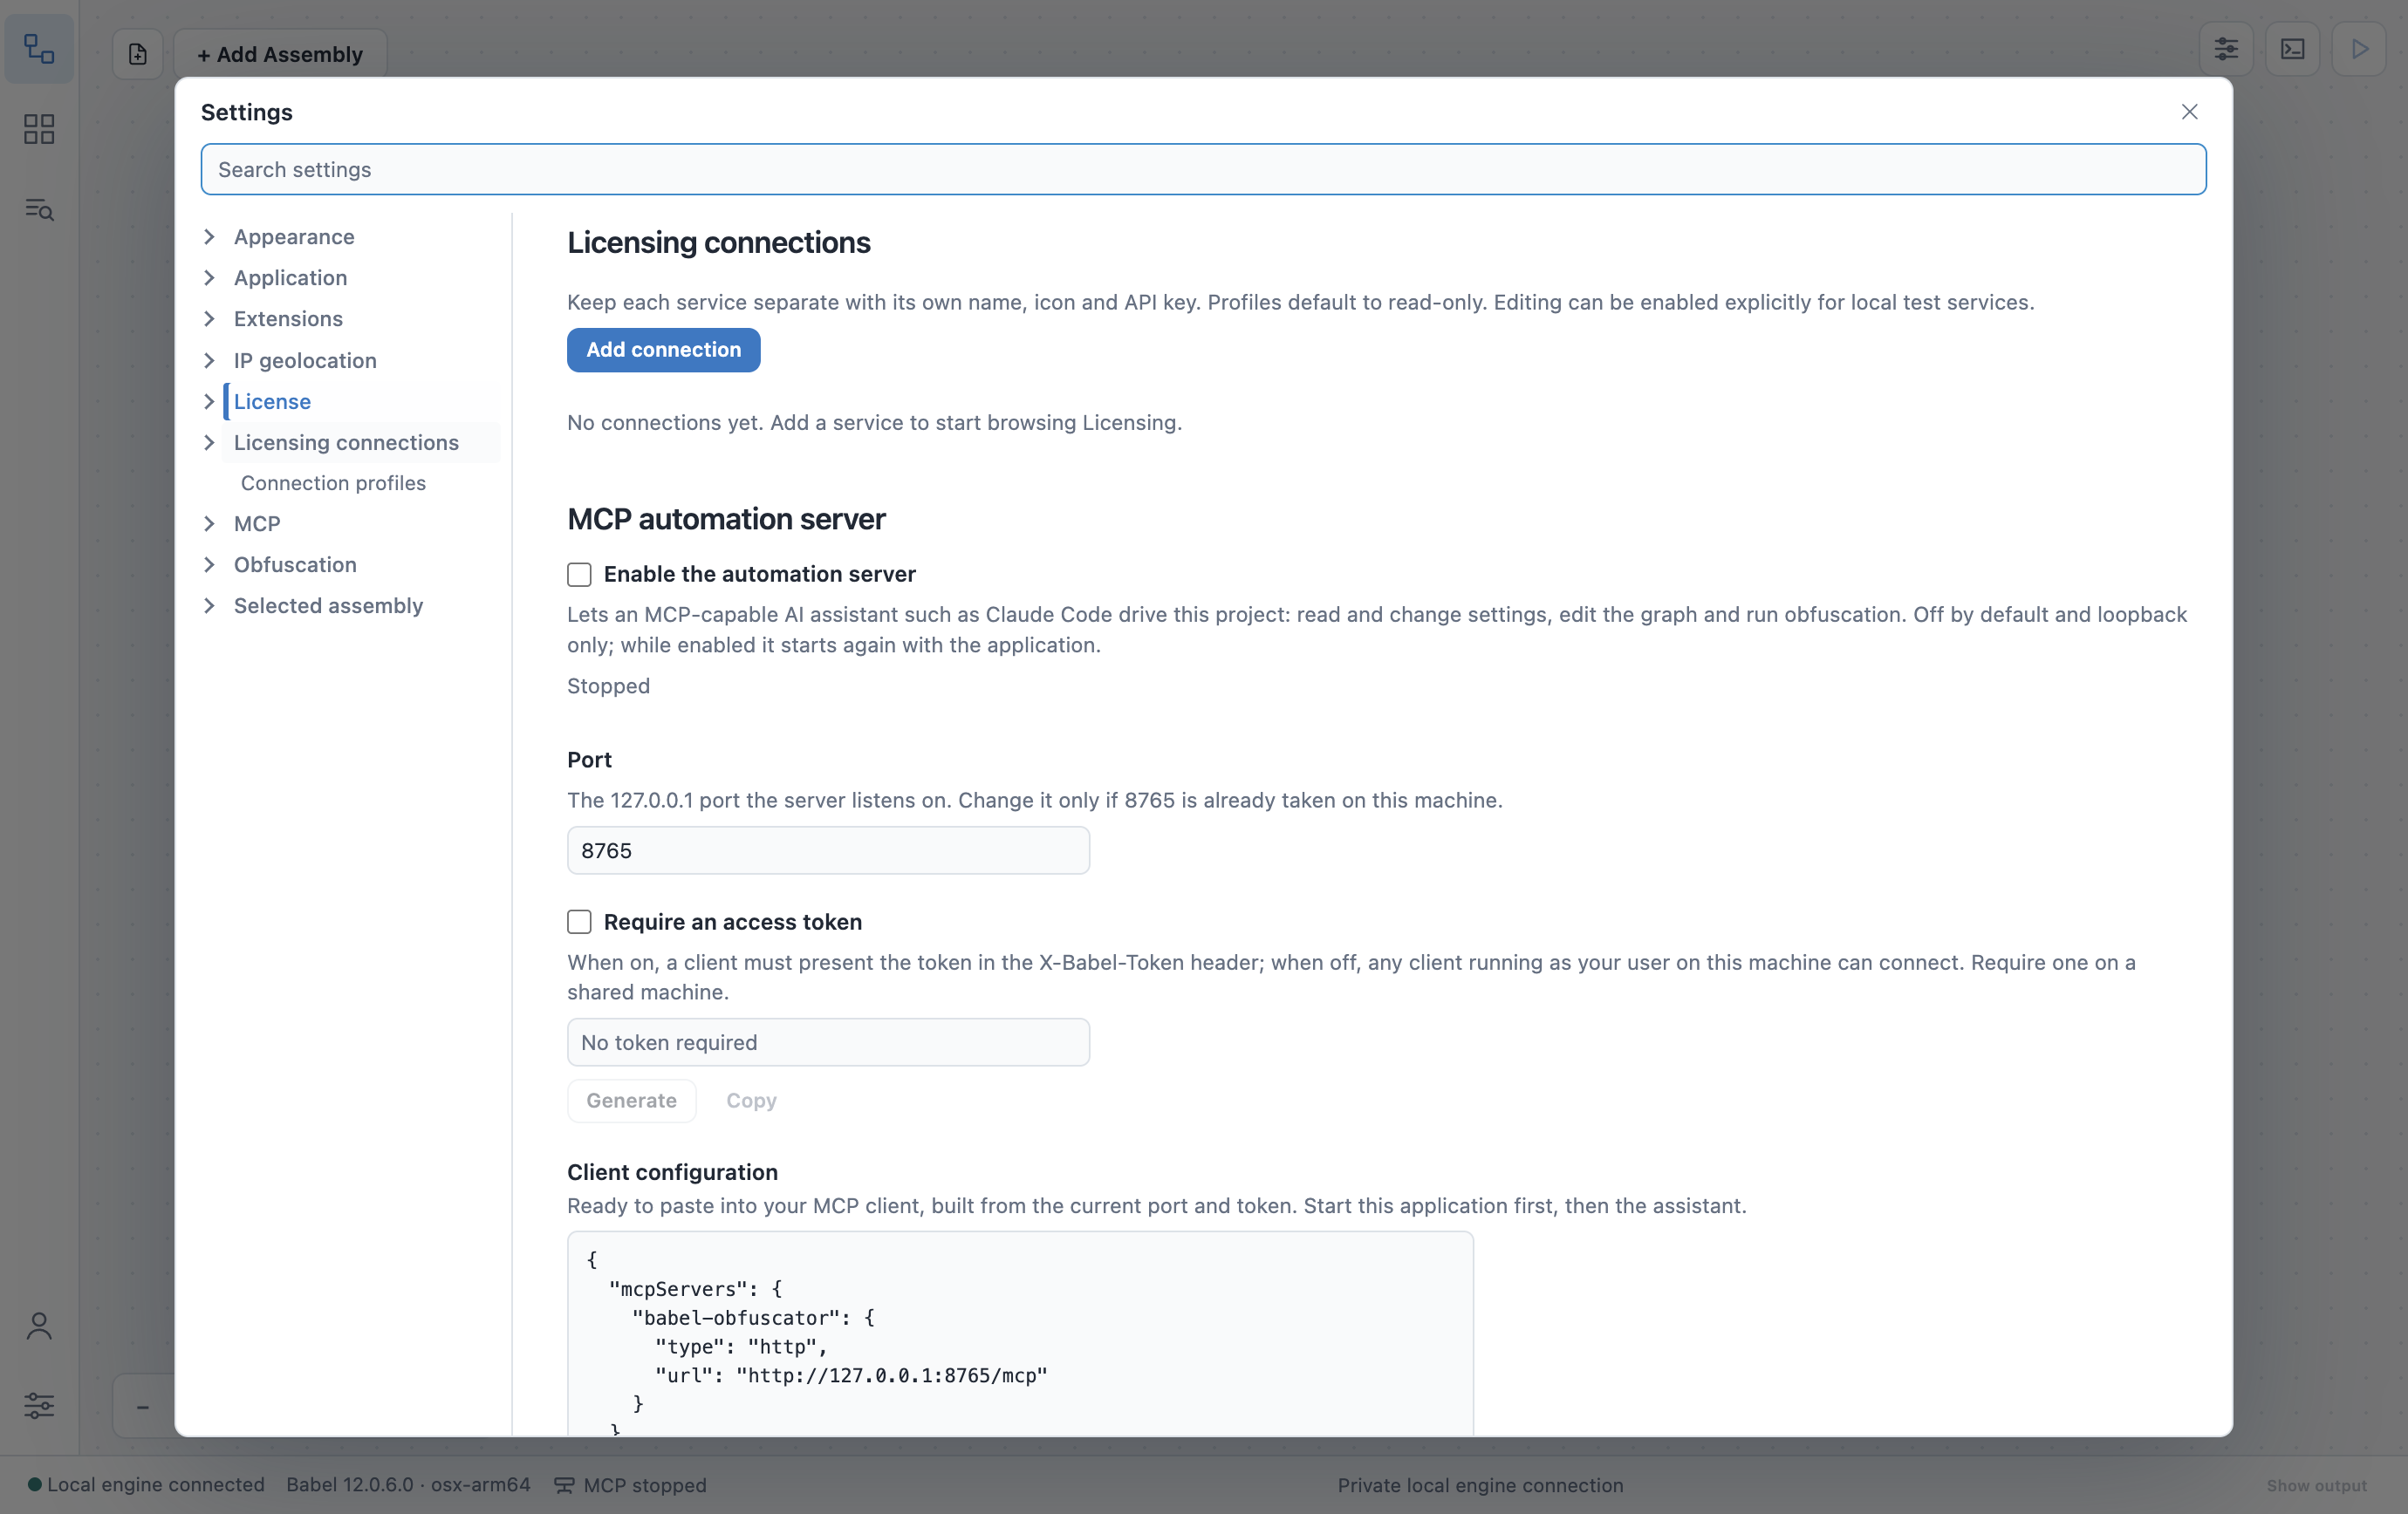
Task: Select Selected assembly category
Action: [328, 605]
